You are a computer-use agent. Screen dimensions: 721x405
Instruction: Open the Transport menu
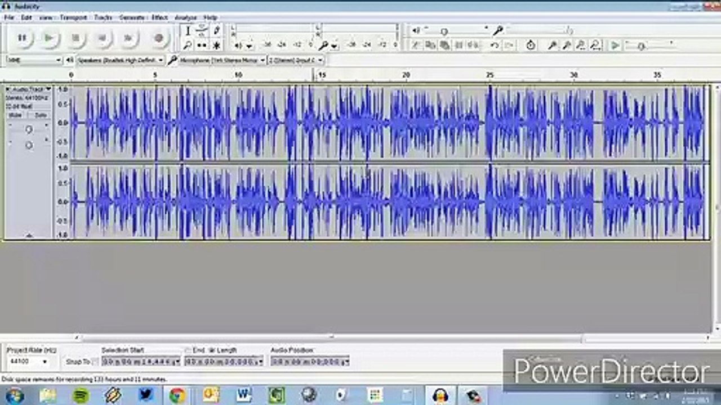click(x=73, y=17)
